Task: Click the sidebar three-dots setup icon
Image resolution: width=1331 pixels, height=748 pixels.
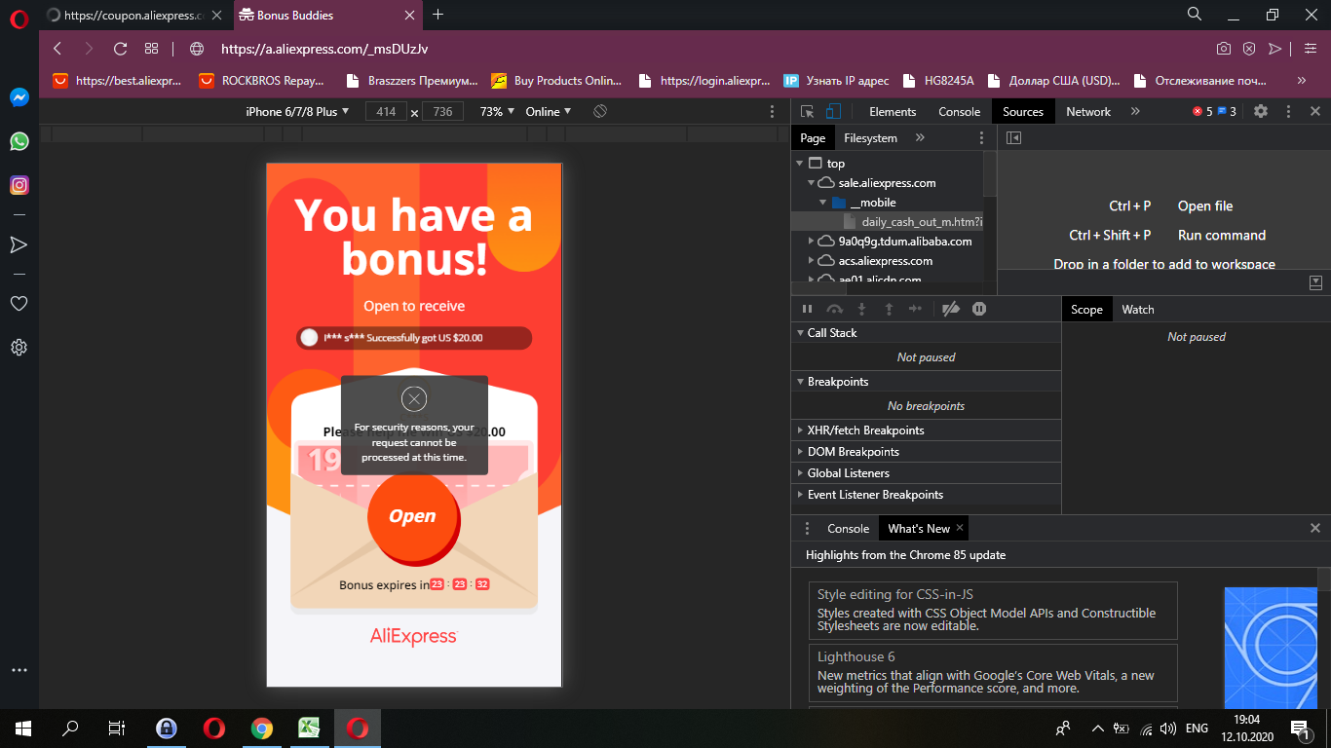Action: pyautogui.click(x=19, y=670)
